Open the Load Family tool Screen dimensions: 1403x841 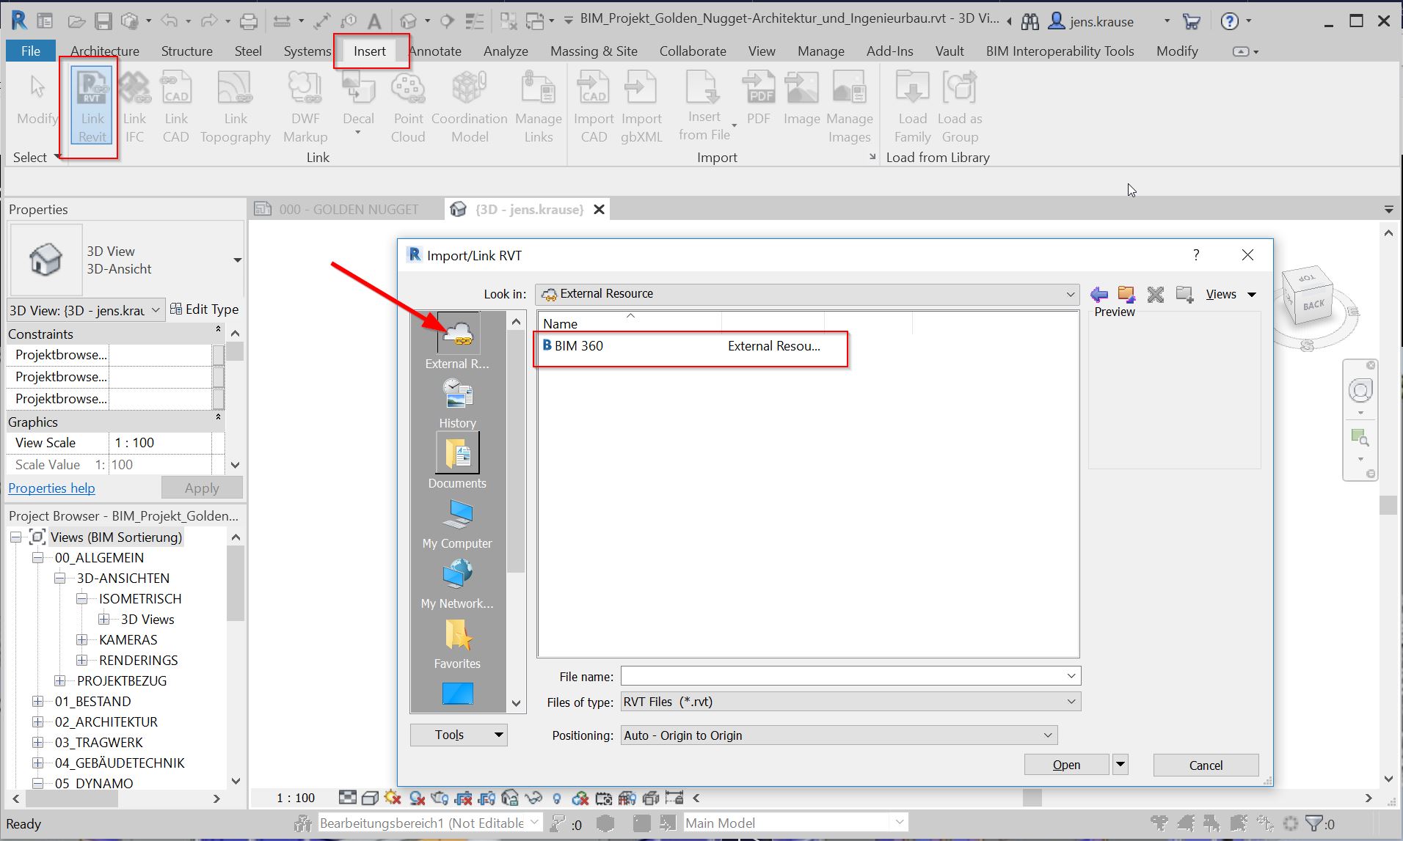[x=911, y=106]
